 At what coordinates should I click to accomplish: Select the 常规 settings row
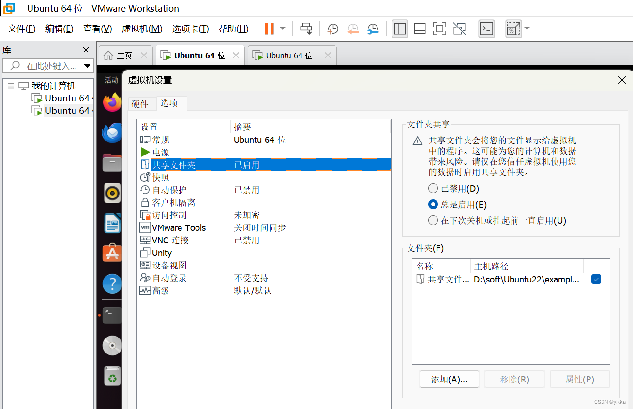click(264, 140)
